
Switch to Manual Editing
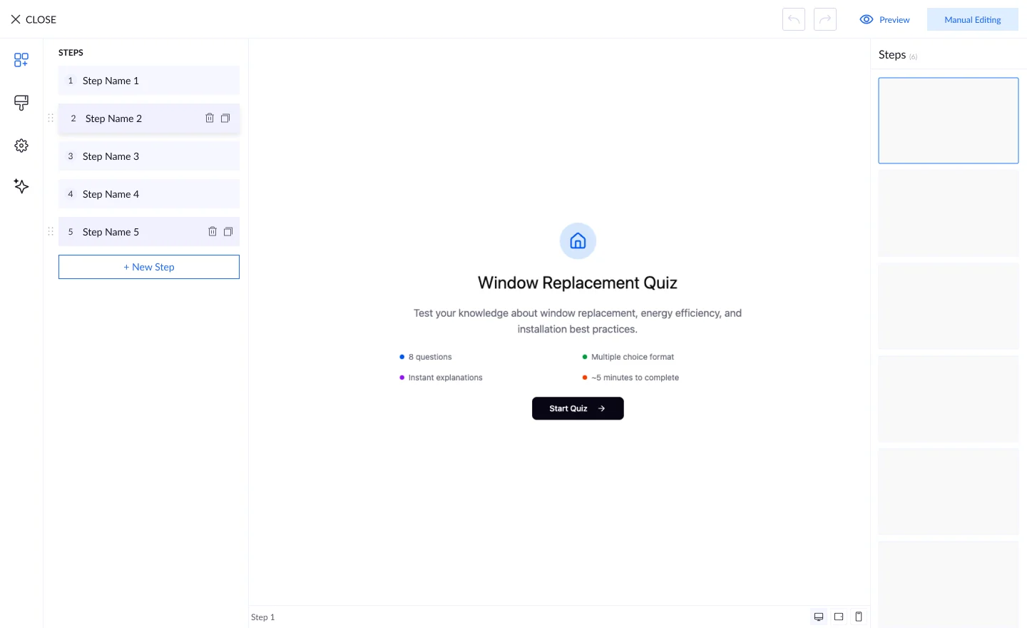[973, 20]
